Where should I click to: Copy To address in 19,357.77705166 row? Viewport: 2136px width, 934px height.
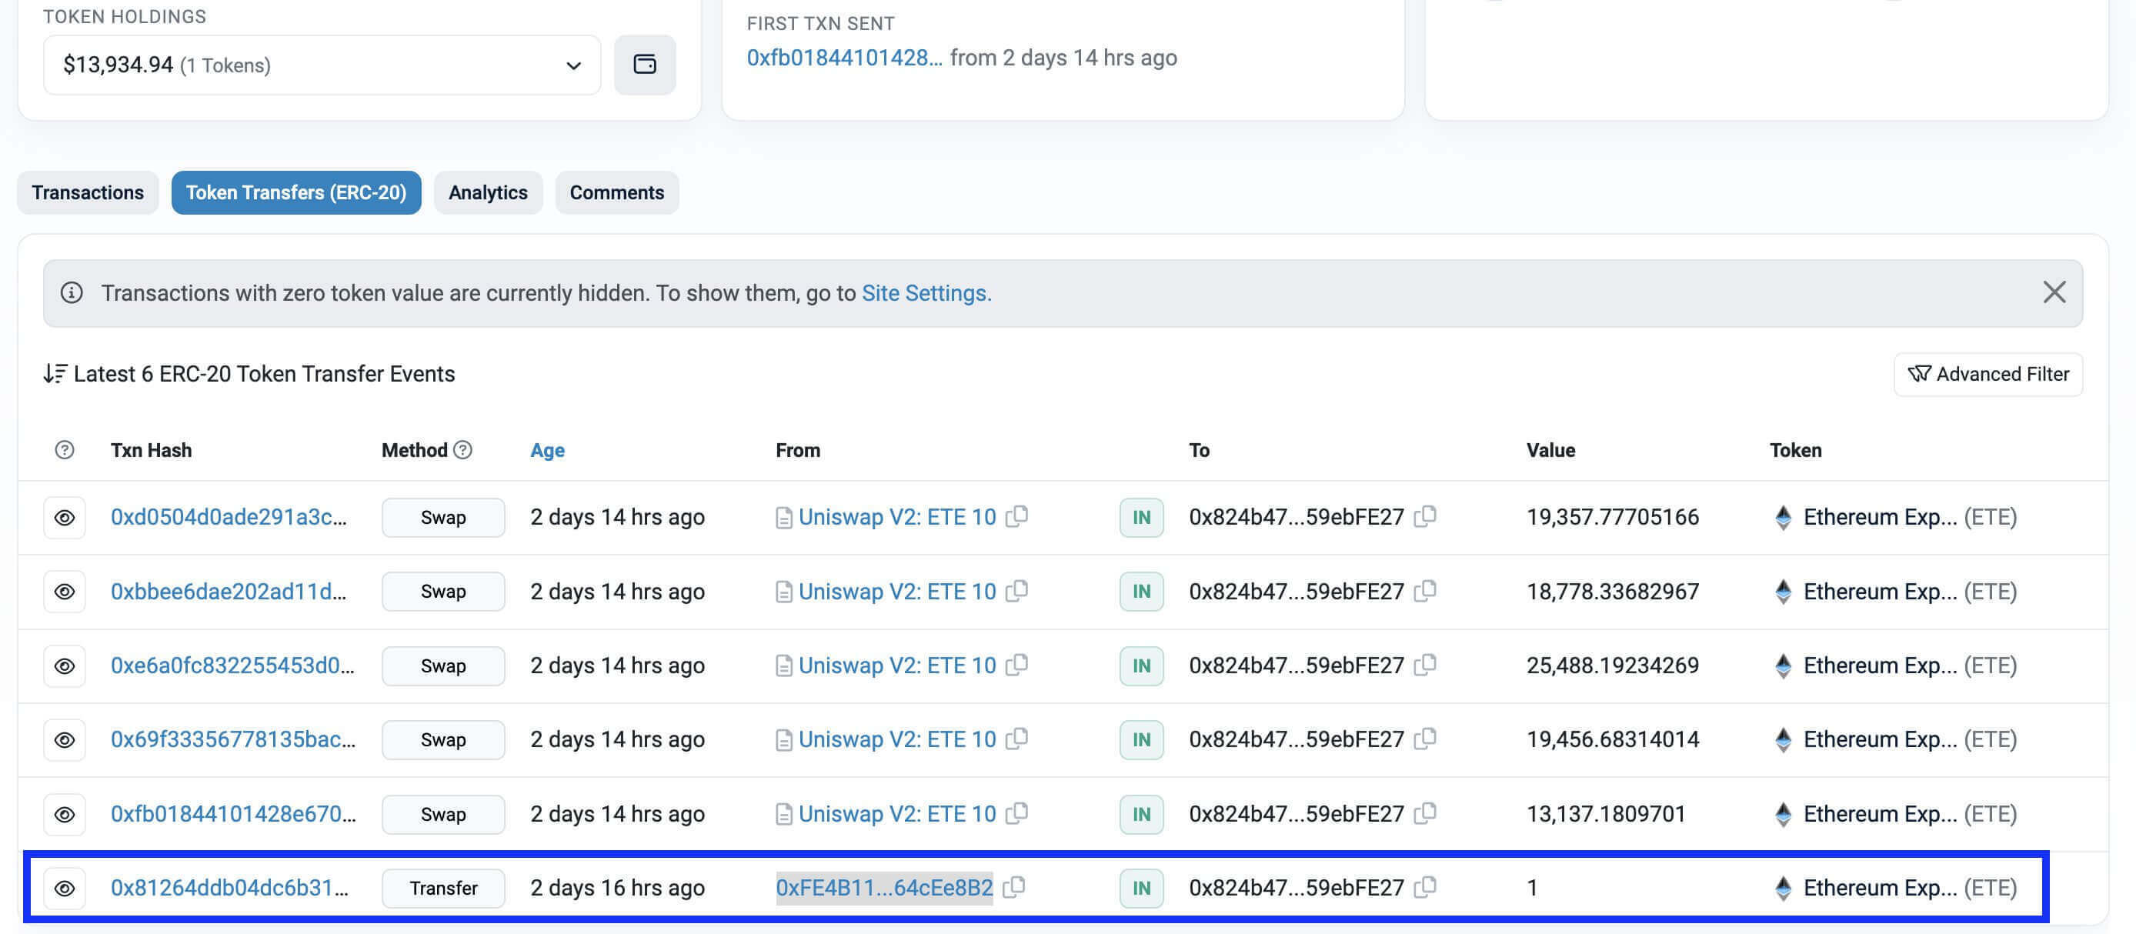click(x=1424, y=516)
